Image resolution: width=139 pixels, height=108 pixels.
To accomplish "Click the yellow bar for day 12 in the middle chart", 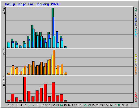I will (x=52, y=65).
